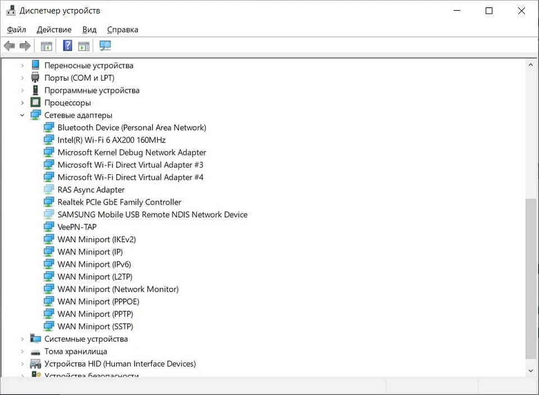This screenshot has width=539, height=395.
Task: Select WAN Miniport (PPTP) entry
Action: [x=95, y=314]
